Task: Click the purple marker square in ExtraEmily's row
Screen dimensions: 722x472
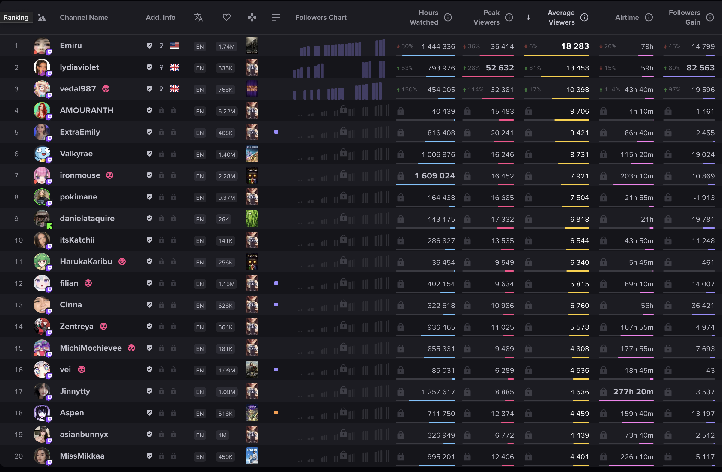Action: (x=276, y=132)
